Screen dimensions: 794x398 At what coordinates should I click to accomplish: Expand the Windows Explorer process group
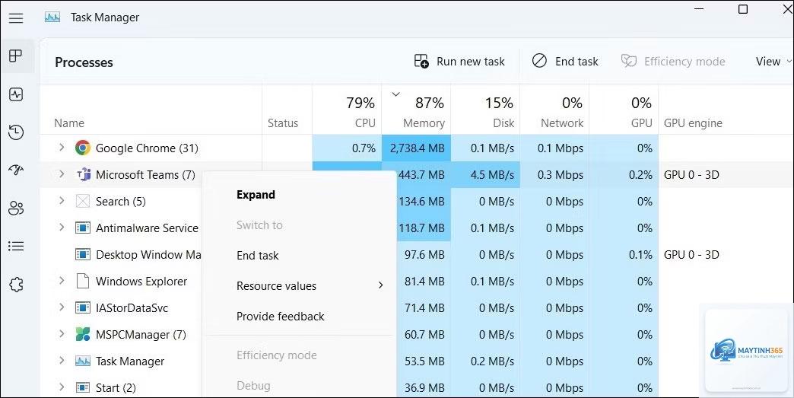(62, 281)
